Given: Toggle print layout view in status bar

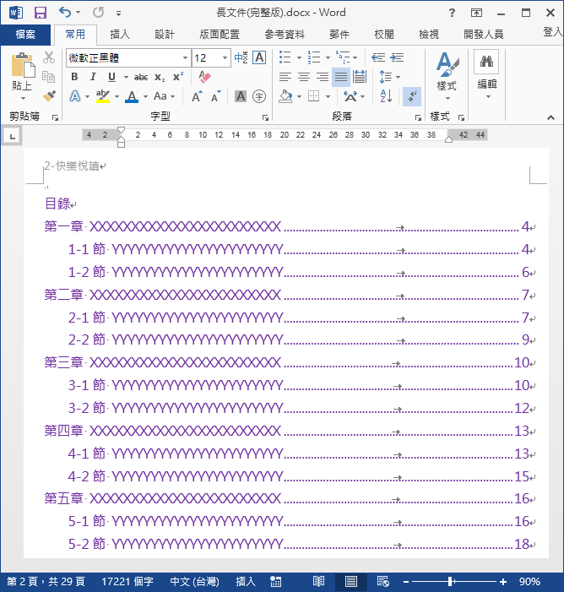Looking at the screenshot, I should point(351,581).
